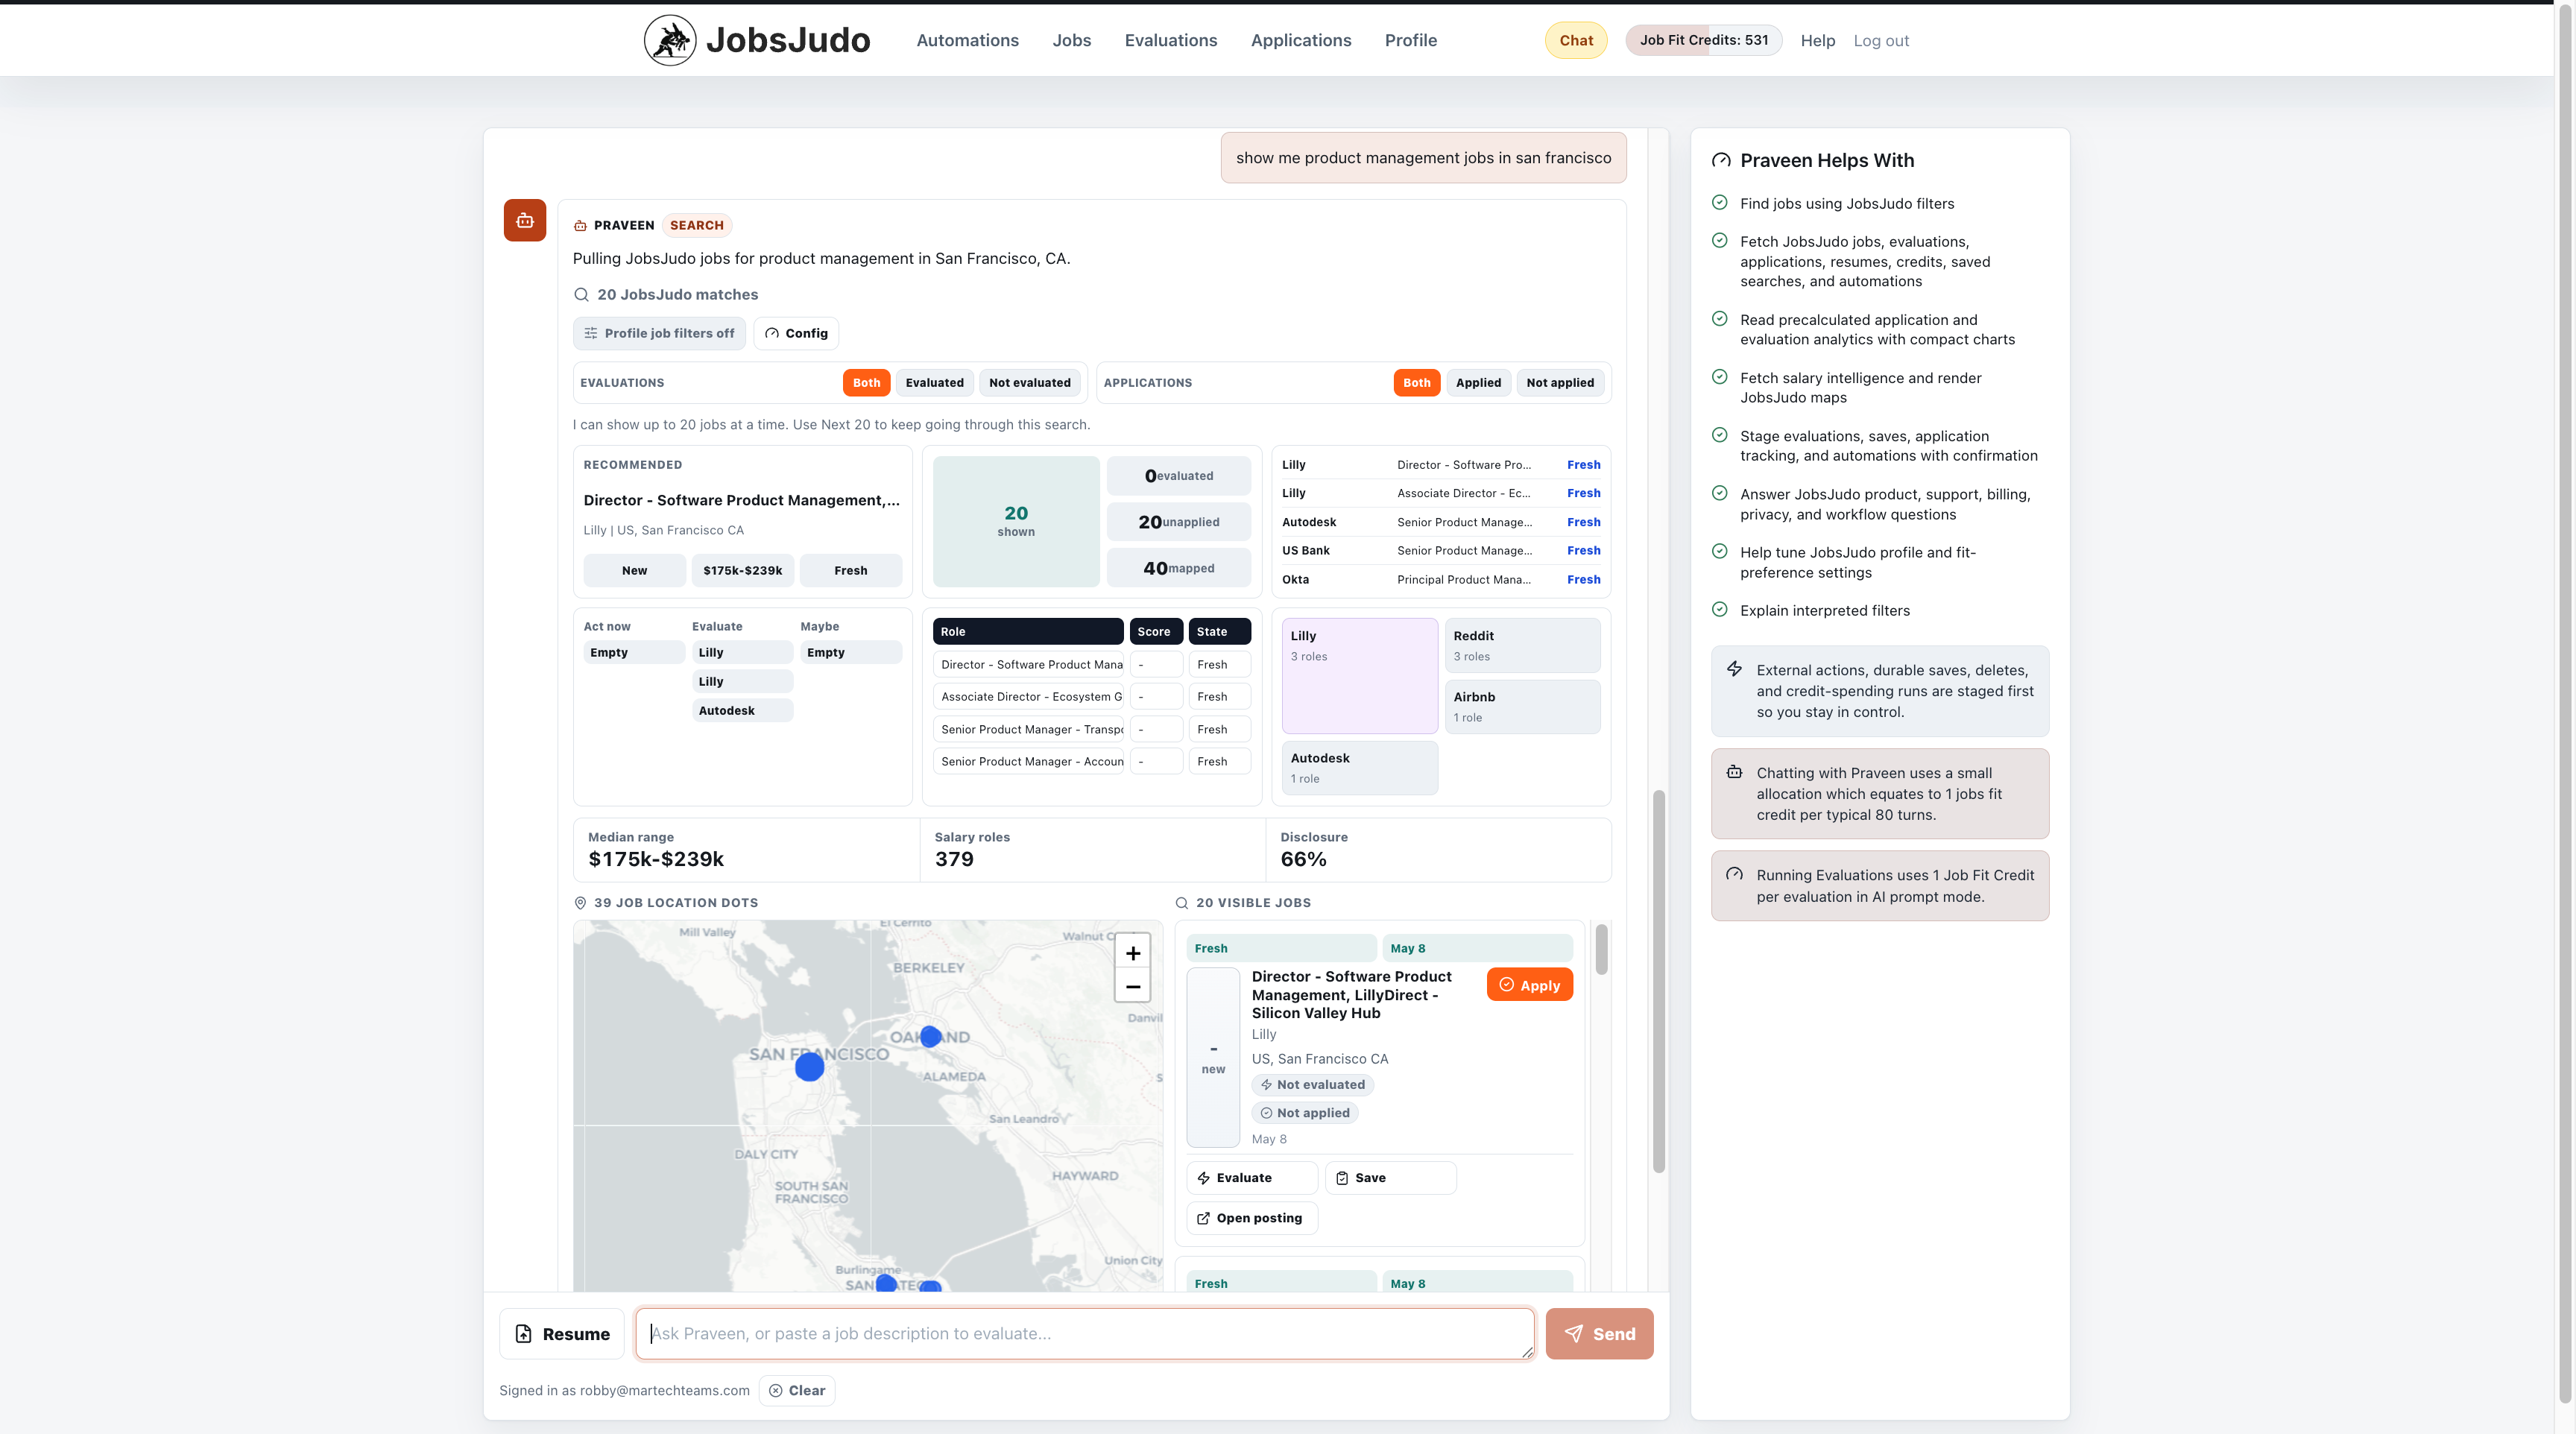The width and height of the screenshot is (2576, 1434).
Task: Click the Autodesk chip under Evaluate column
Action: [x=743, y=710]
